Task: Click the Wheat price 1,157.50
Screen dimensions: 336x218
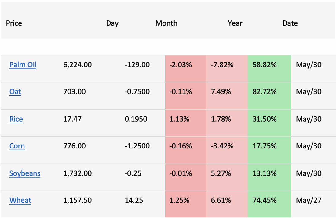Action: tap(77, 200)
